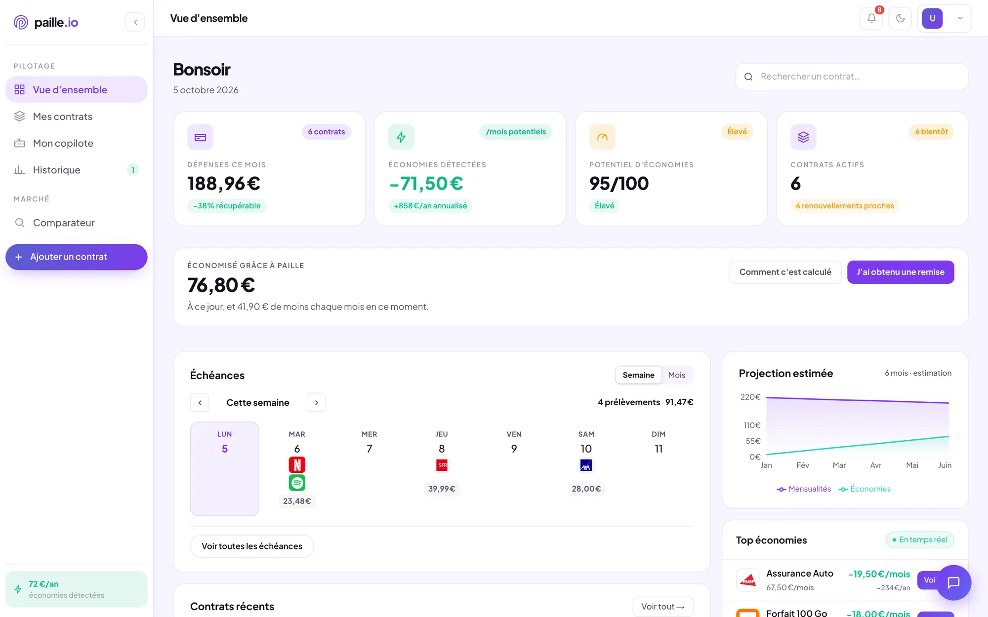The image size is (988, 617).
Task: Click the Spotify icon on Tuesday 6
Action: pyautogui.click(x=297, y=482)
